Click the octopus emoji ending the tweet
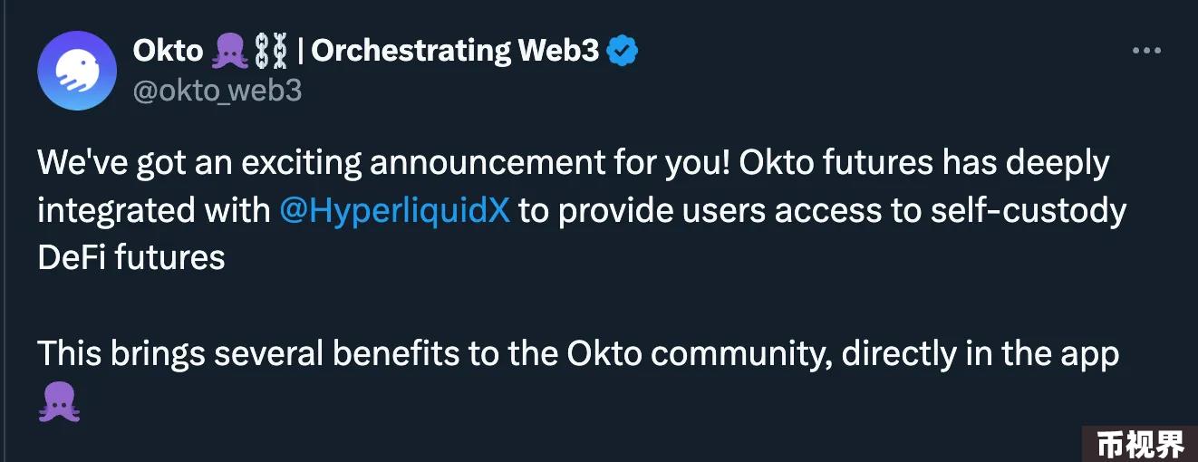This screenshot has height=462, width=1198. click(x=59, y=400)
